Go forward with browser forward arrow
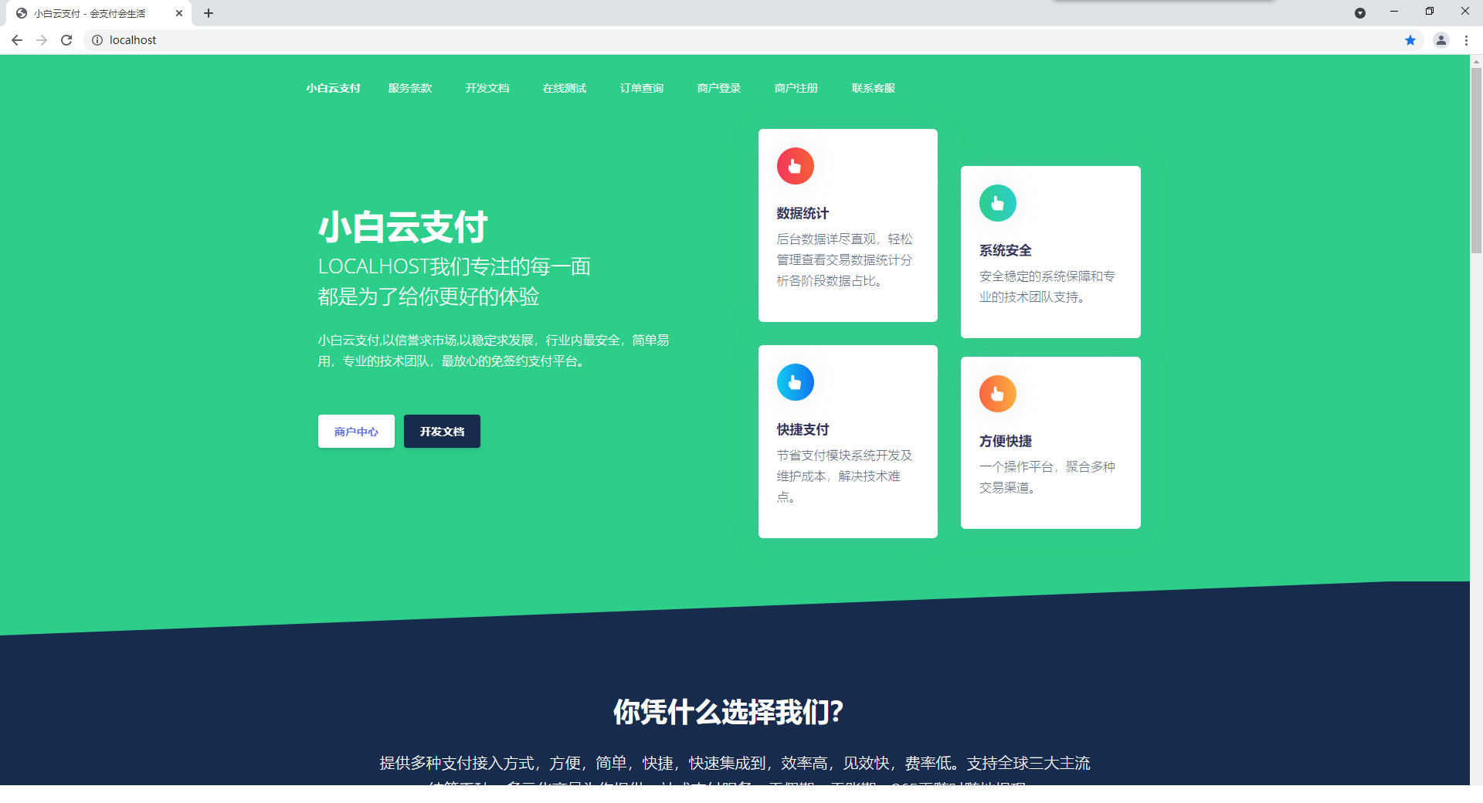 pos(42,40)
